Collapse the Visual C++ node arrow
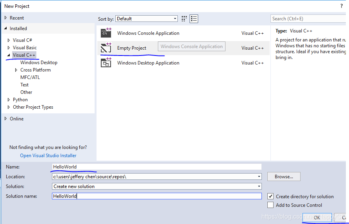 [x=9, y=55]
